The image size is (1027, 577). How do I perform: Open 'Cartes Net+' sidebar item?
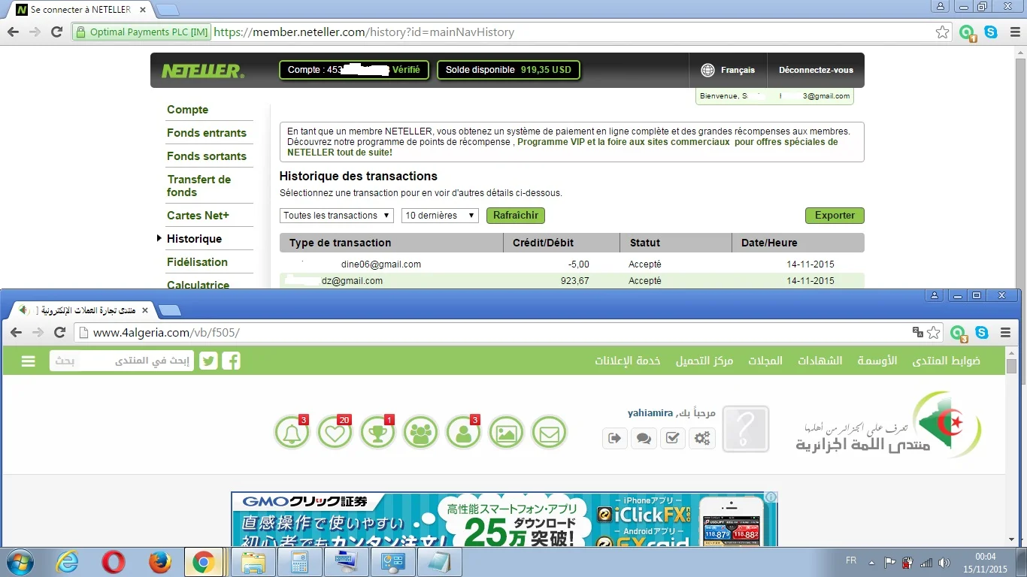(198, 216)
